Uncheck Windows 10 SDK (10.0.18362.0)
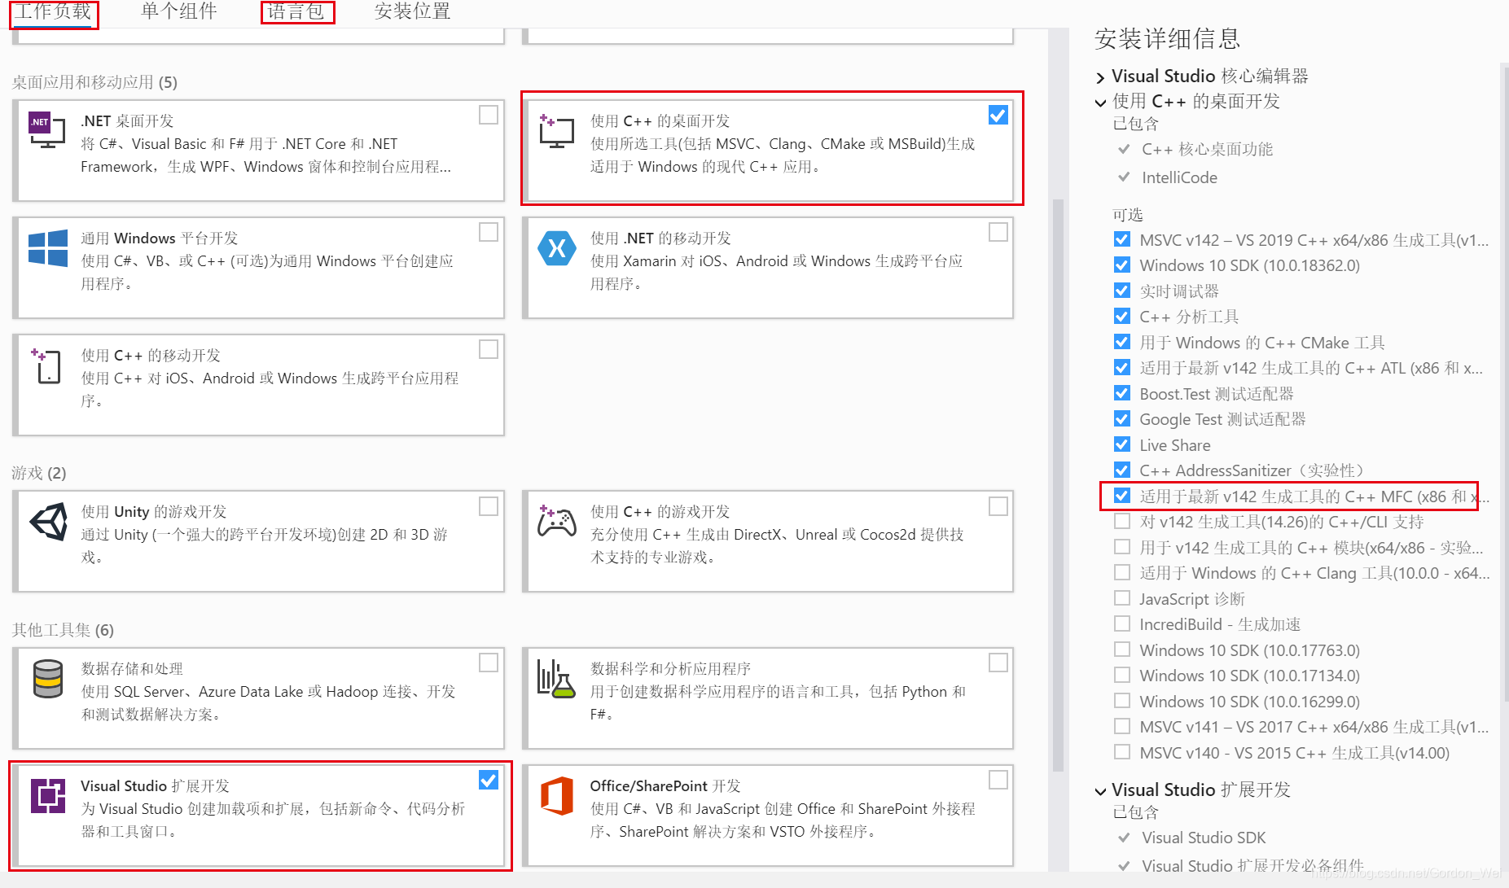Image resolution: width=1509 pixels, height=888 pixels. click(x=1122, y=265)
